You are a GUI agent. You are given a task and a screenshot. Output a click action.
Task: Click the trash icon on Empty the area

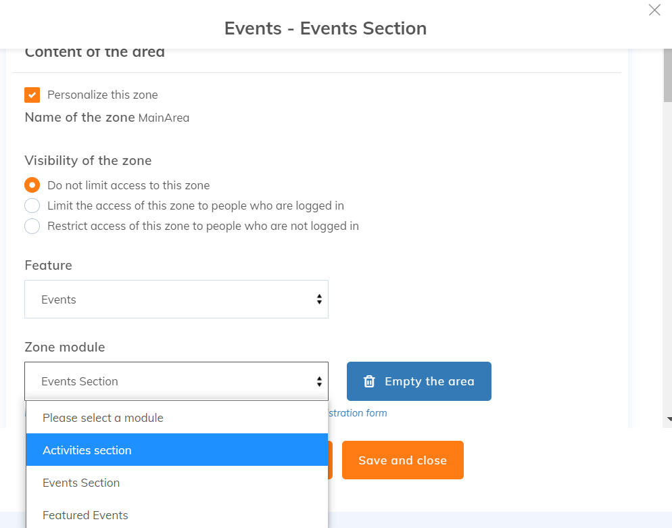(x=369, y=381)
